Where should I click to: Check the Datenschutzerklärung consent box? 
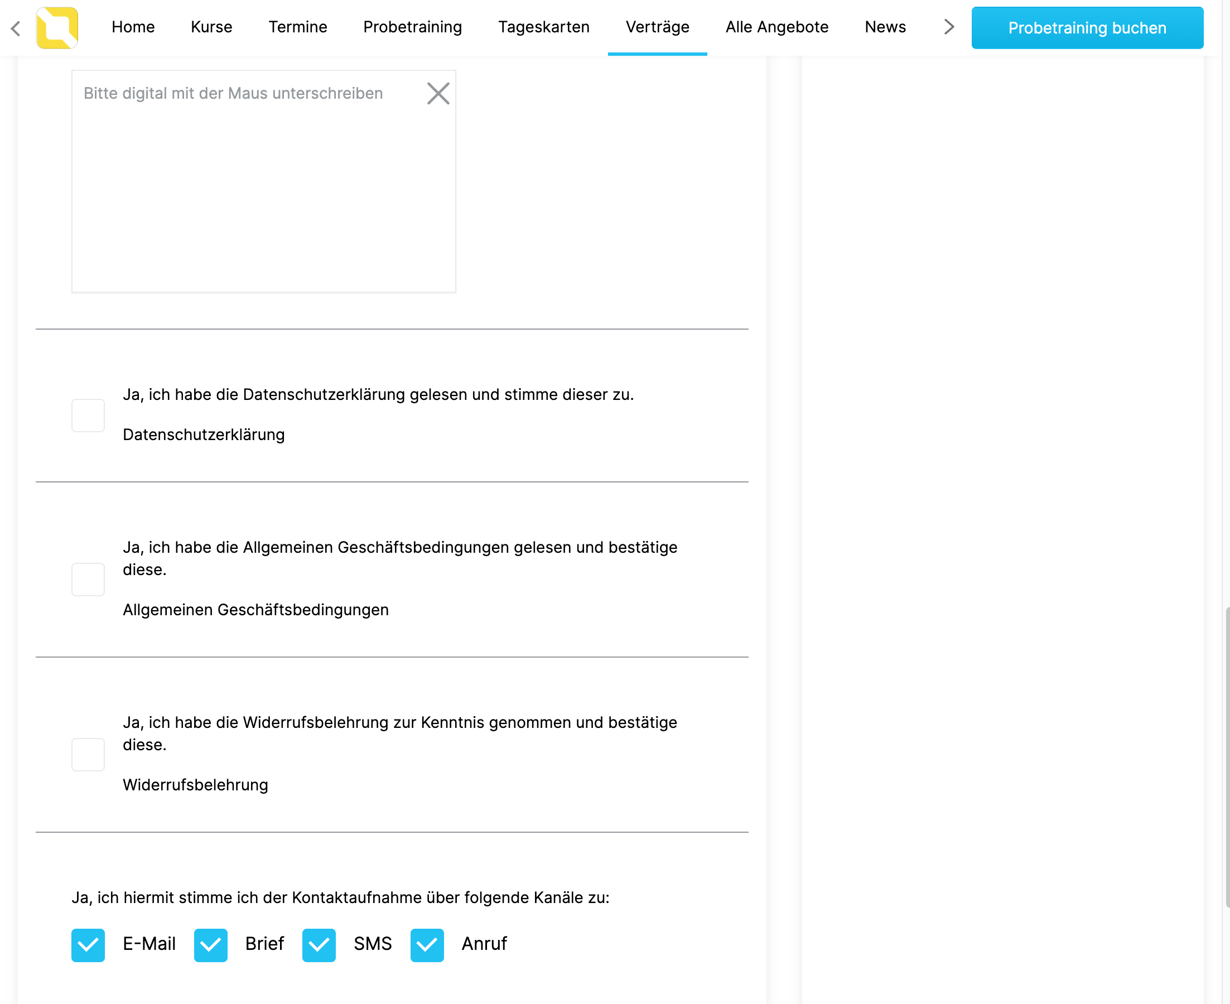pyautogui.click(x=88, y=415)
